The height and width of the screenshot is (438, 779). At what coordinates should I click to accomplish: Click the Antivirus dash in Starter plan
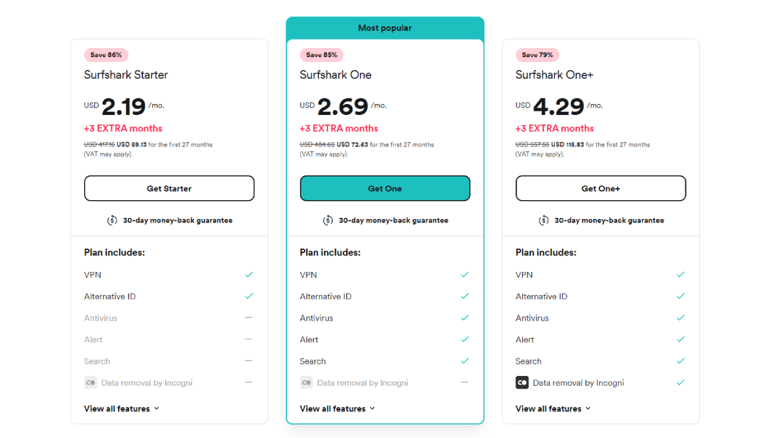point(249,318)
